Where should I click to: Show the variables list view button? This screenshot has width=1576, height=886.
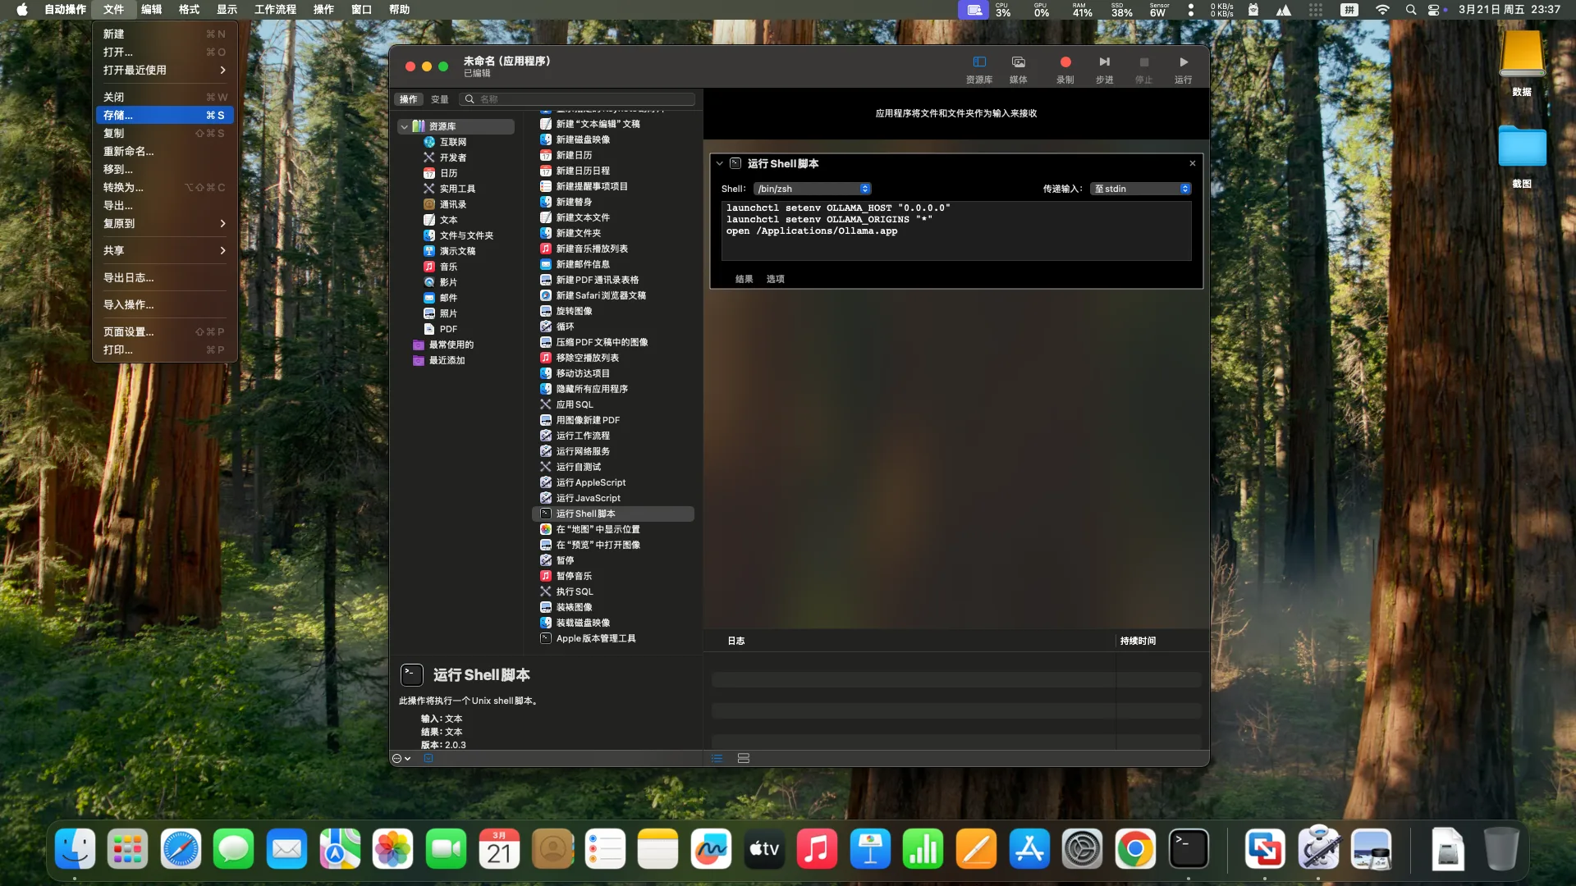[744, 759]
